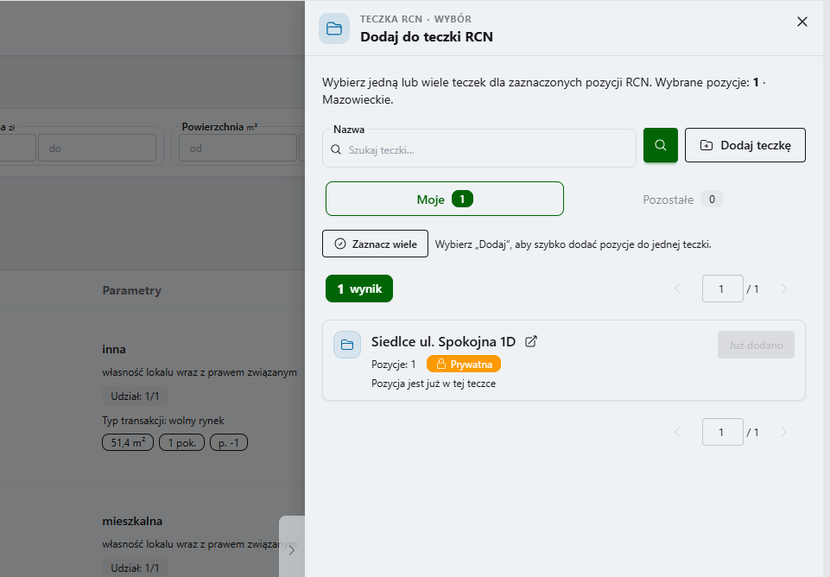Click 'Udział: 1/1' tag under inna

point(135,396)
